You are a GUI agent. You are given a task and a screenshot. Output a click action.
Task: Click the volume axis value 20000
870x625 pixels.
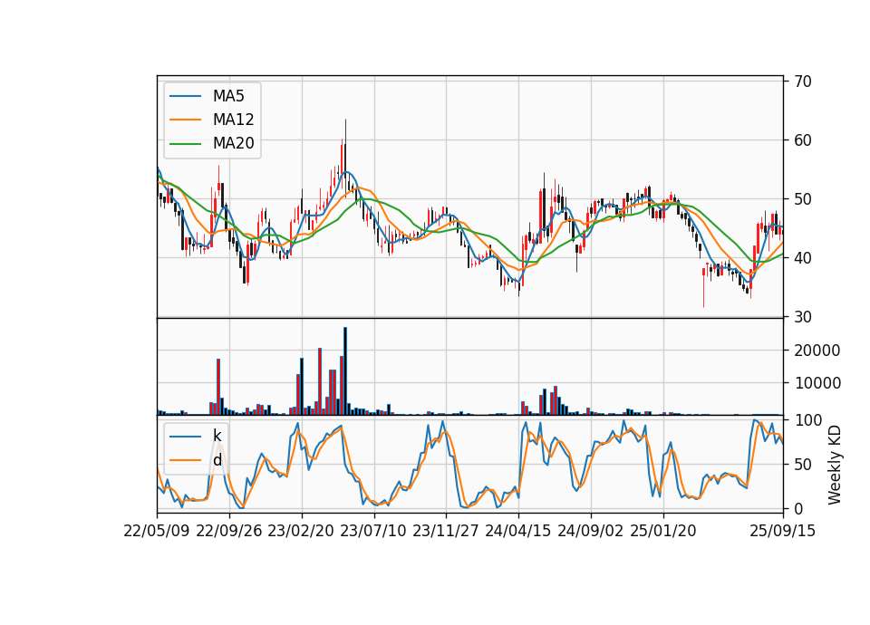click(x=817, y=351)
